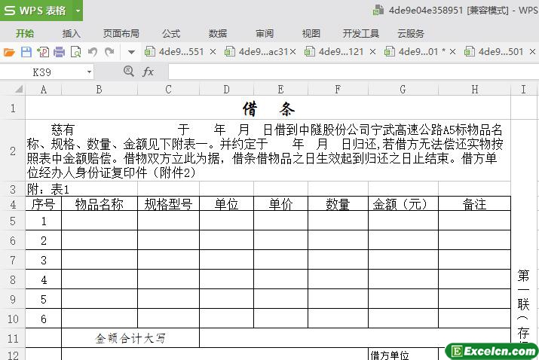Viewport: 539px width, 360px height.
Task: Open the 数据 tab
Action: [218, 33]
